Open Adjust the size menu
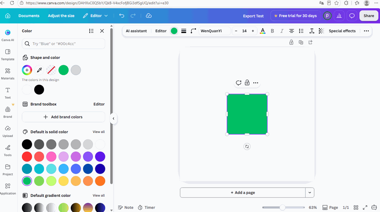The image size is (380, 212). (61, 16)
